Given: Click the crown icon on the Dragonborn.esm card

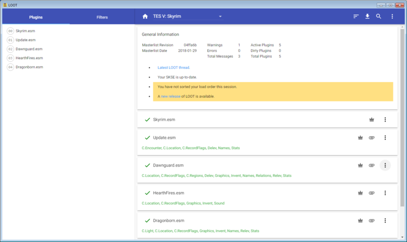Looking at the screenshot, I should click(x=360, y=220).
